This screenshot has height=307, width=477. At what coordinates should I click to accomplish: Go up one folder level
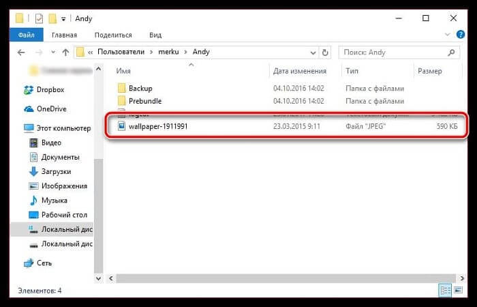(x=65, y=53)
